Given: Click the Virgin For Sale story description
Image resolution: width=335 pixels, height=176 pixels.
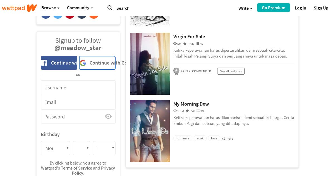Looking at the screenshot, I should (230, 53).
